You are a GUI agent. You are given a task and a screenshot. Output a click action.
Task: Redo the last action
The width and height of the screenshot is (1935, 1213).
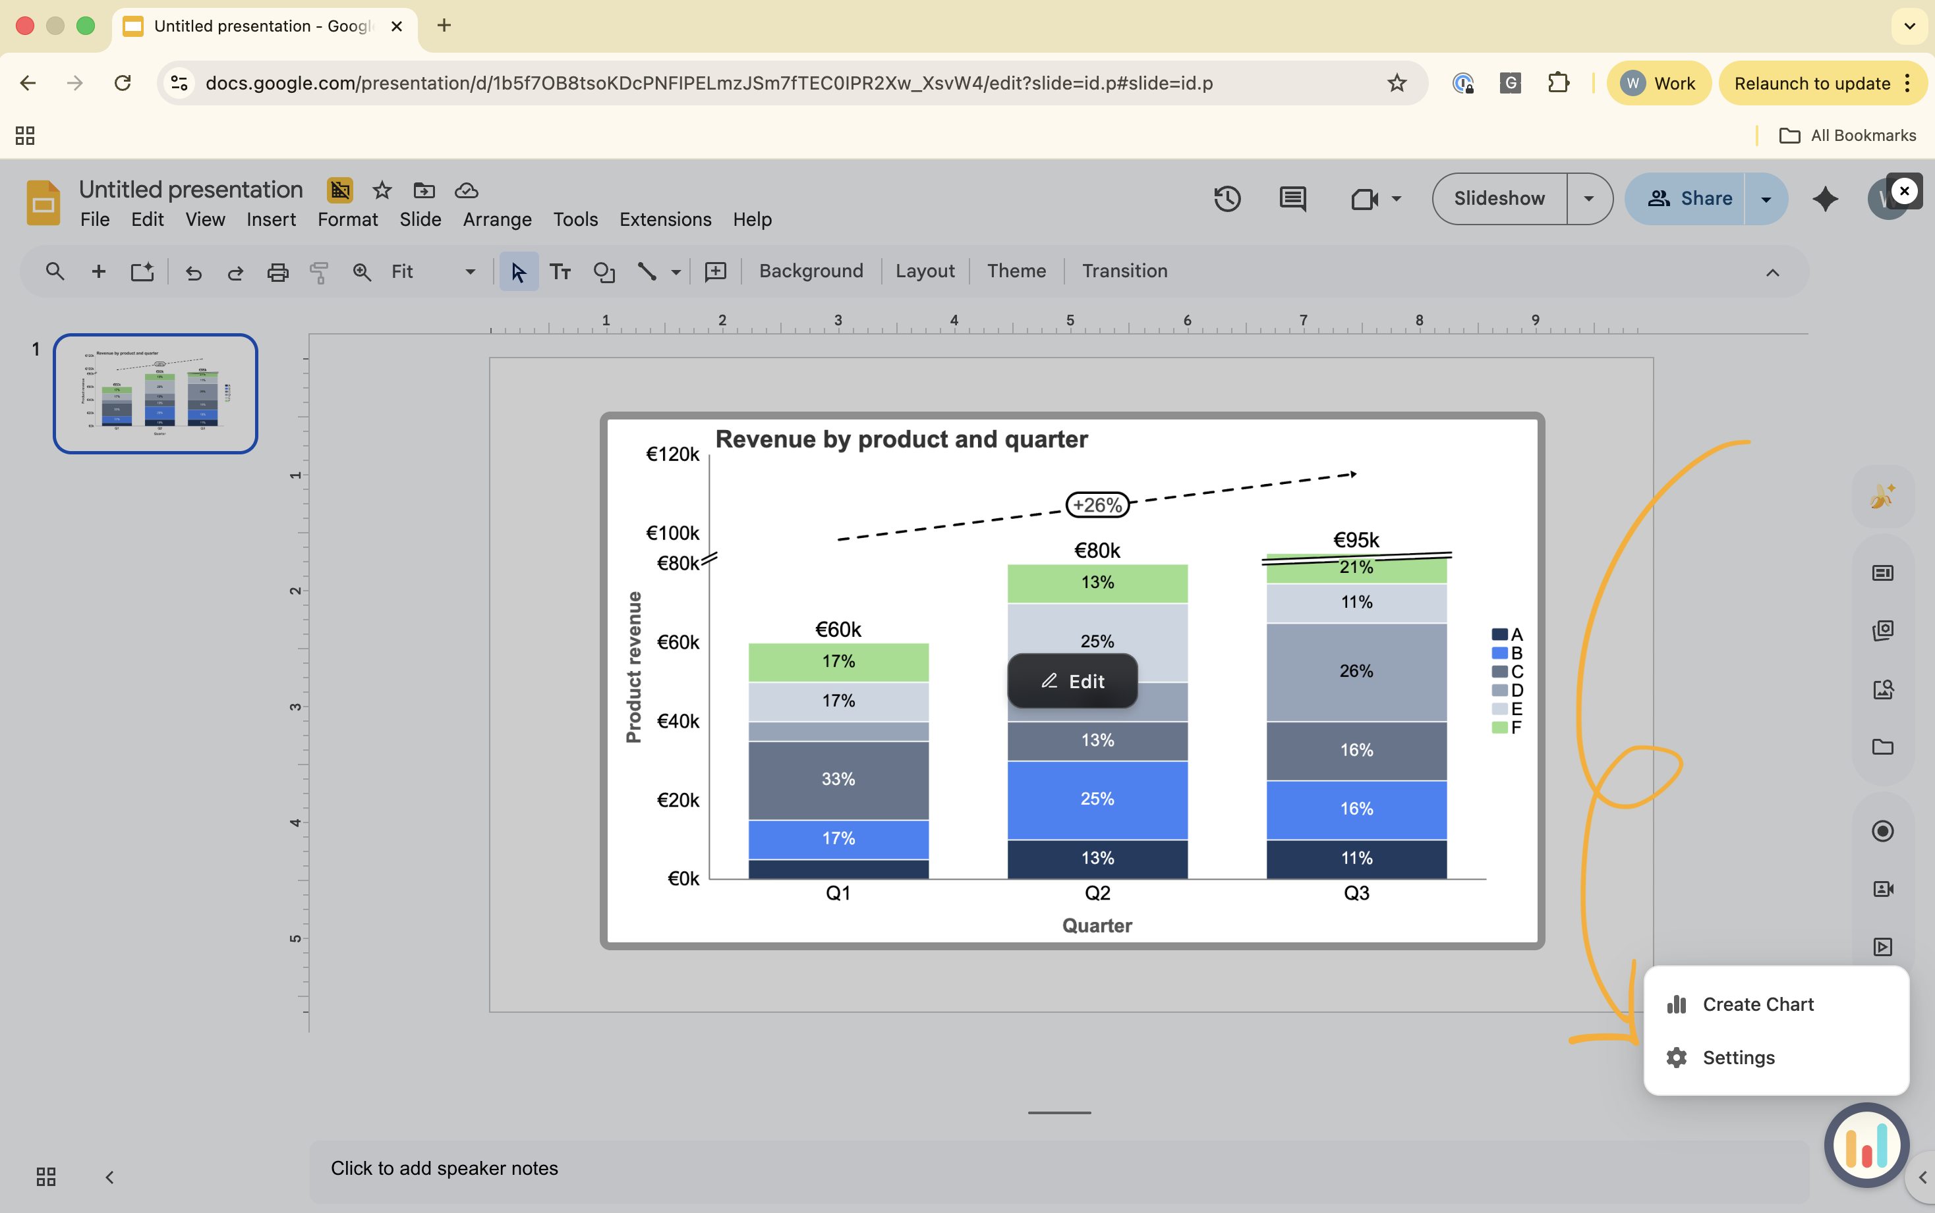click(x=235, y=272)
